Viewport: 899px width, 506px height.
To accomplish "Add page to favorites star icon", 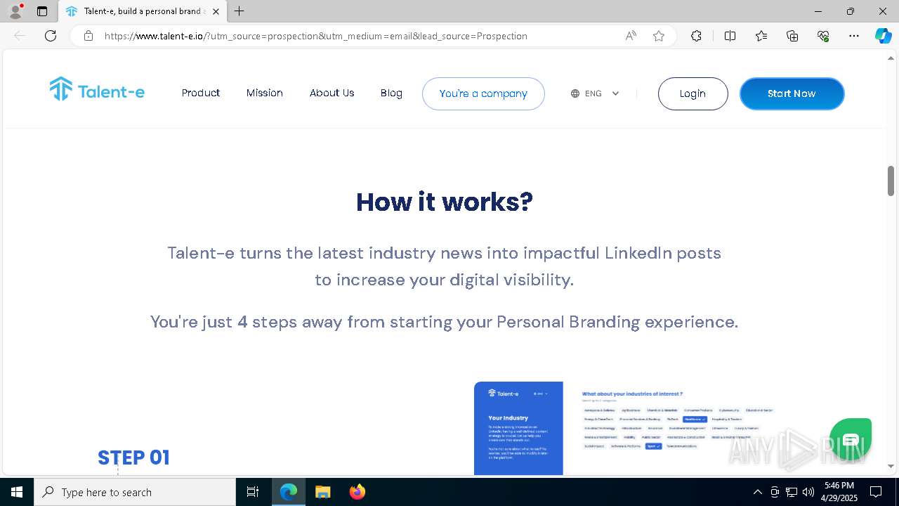I will coord(659,36).
